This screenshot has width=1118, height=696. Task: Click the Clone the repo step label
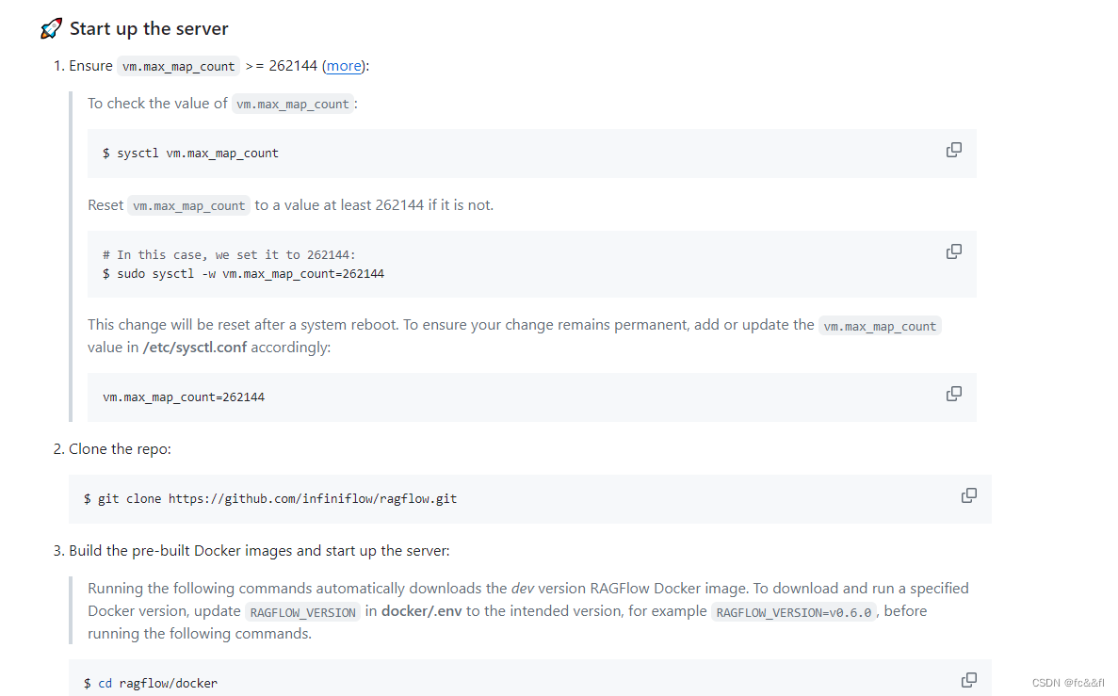[x=118, y=448]
